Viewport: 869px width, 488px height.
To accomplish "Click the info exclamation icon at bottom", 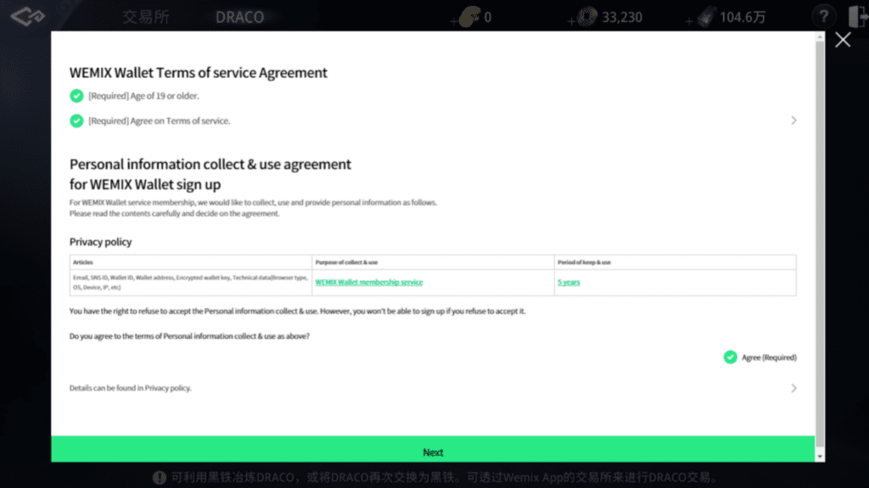I will tap(157, 477).
